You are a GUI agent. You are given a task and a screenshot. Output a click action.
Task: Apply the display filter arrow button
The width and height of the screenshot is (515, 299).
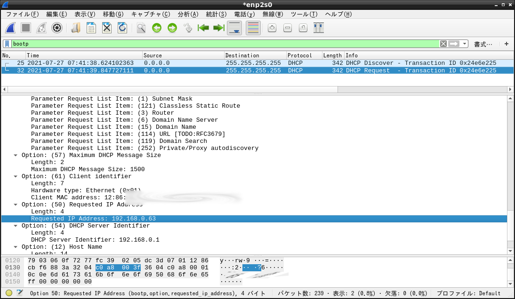[x=454, y=44]
